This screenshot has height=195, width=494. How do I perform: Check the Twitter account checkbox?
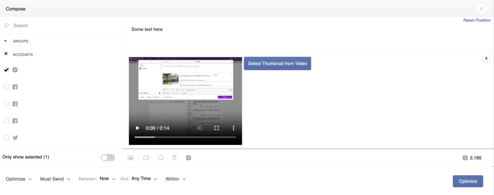pos(6,138)
